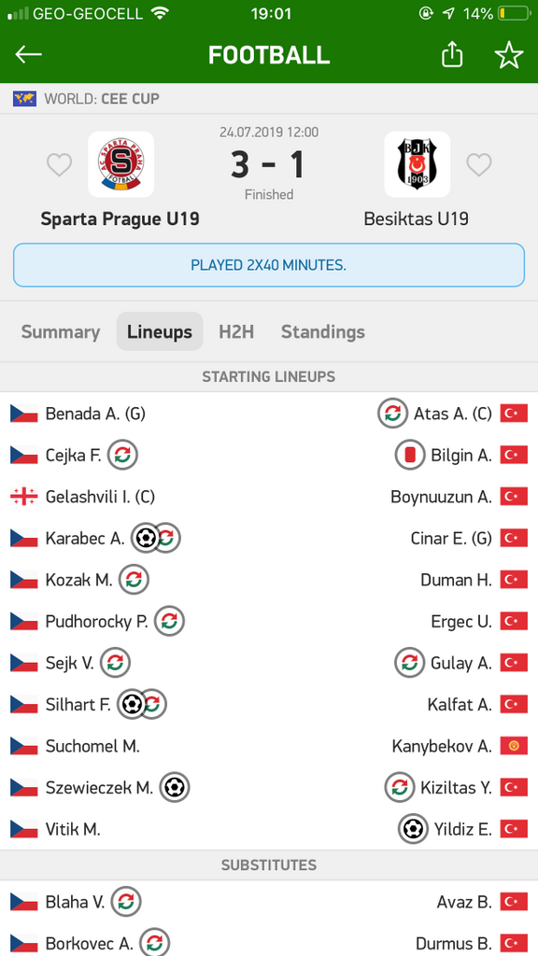
Task: Tap red card icon beside Bilgin A.
Action: [410, 455]
